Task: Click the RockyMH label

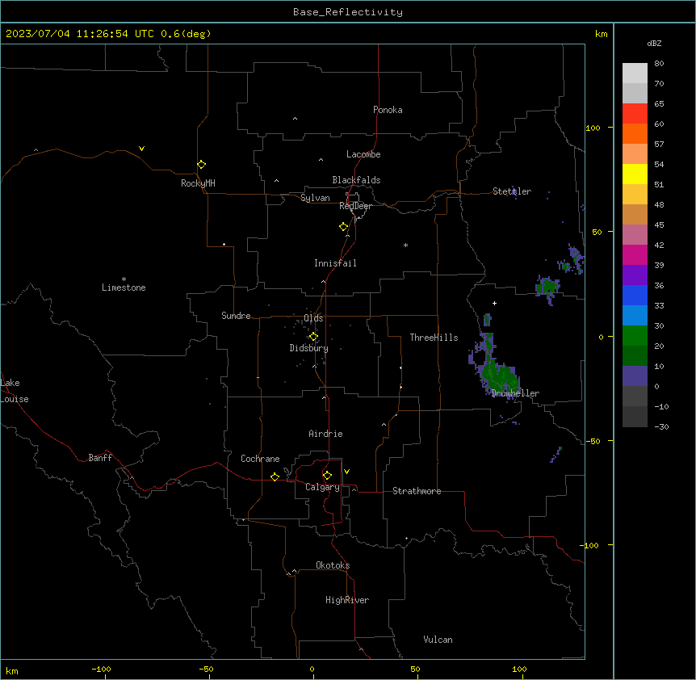Action: click(198, 183)
